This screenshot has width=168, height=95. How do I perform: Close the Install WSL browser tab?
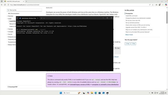[x=23, y=1]
